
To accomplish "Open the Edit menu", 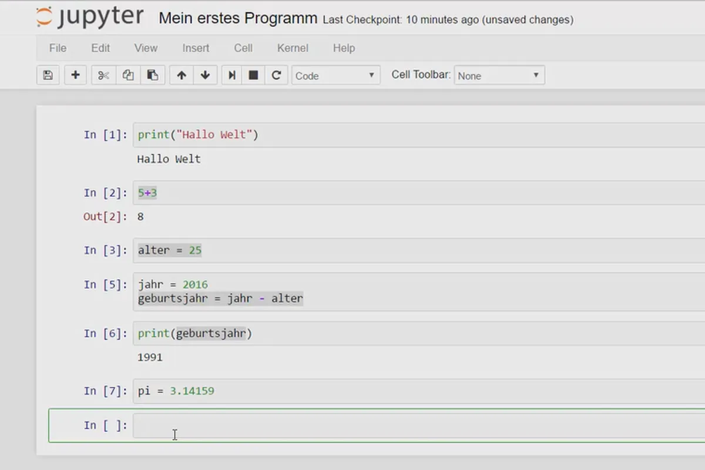I will (100, 48).
